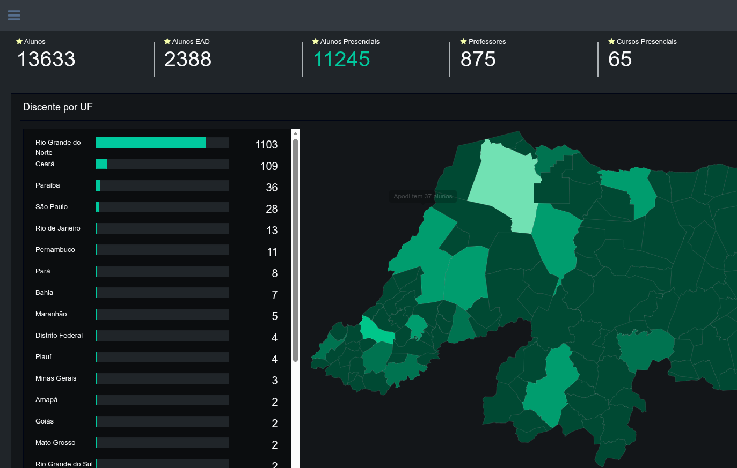Select the Paraíba label in the list
737x468 pixels.
click(x=47, y=185)
